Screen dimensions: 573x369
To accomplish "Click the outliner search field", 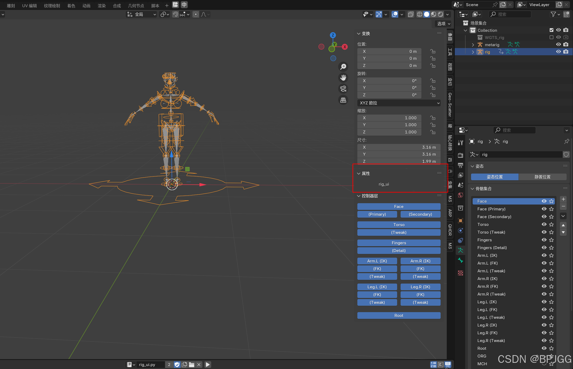I will [x=510, y=14].
